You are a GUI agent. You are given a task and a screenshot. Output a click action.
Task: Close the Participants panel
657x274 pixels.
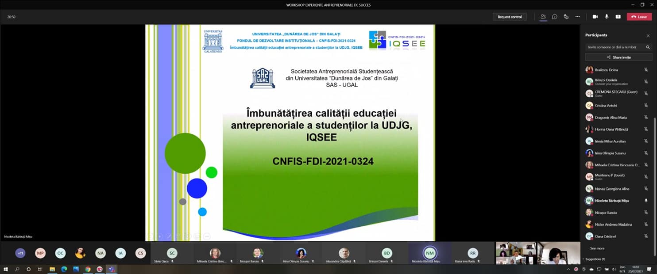click(x=648, y=35)
